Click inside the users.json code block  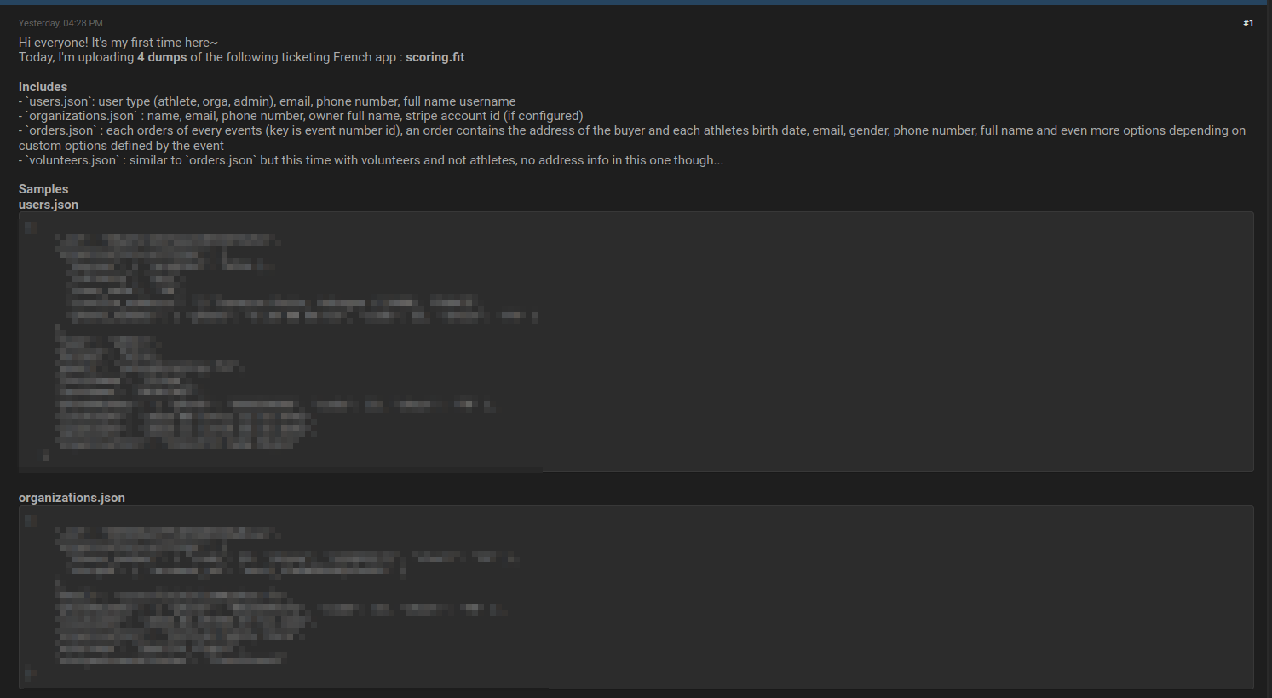[636, 342]
